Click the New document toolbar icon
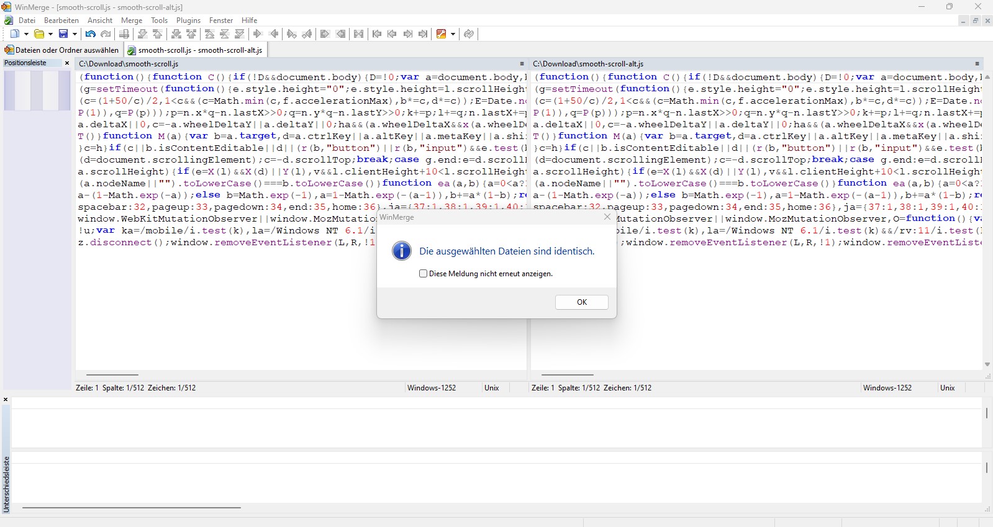Screen dimensions: 993x527 coord(15,34)
